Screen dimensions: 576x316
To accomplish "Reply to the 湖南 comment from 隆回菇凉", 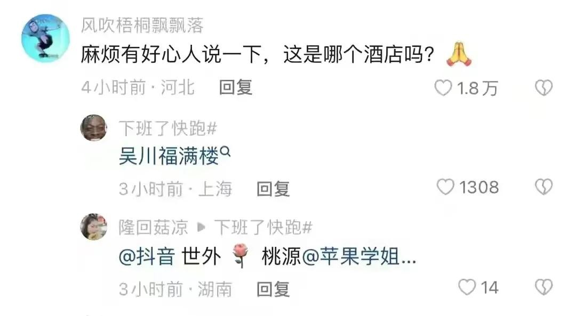I will [273, 289].
